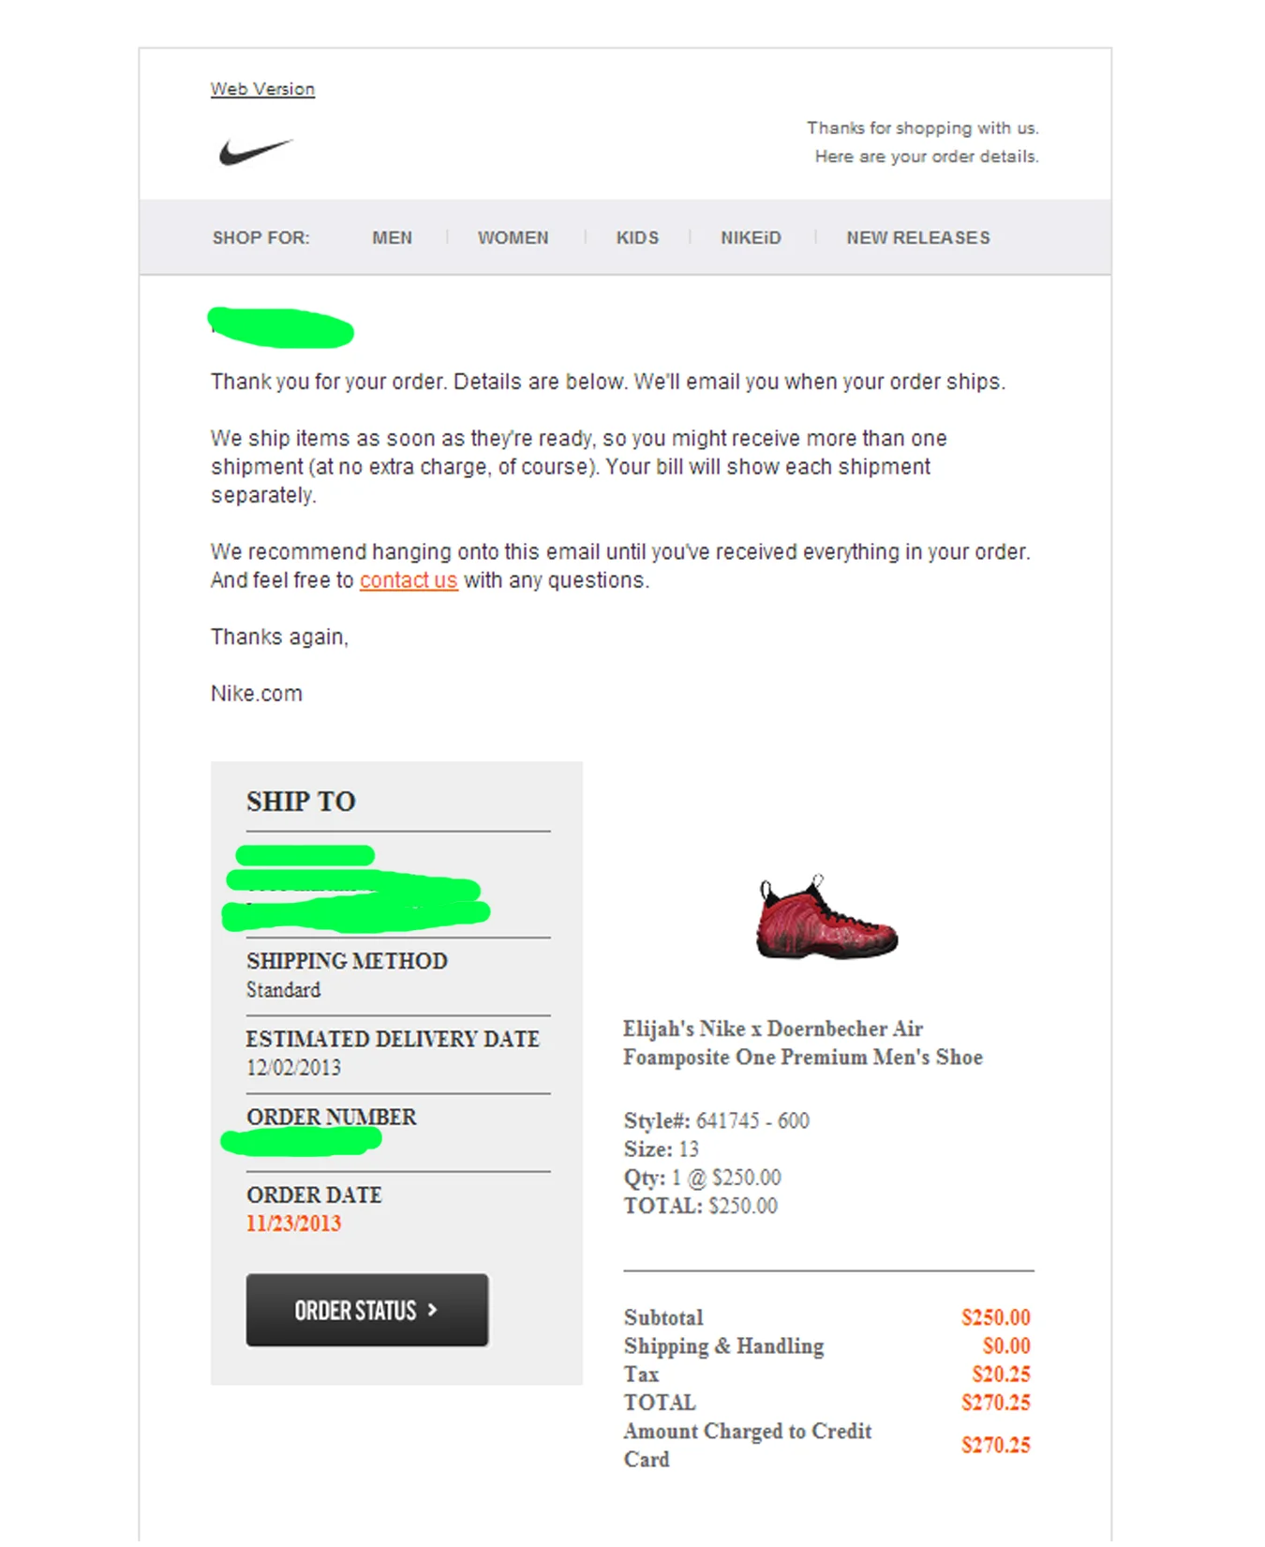Image resolution: width=1265 pixels, height=1547 pixels.
Task: Click the ORDER STATUS button
Action: 367,1310
